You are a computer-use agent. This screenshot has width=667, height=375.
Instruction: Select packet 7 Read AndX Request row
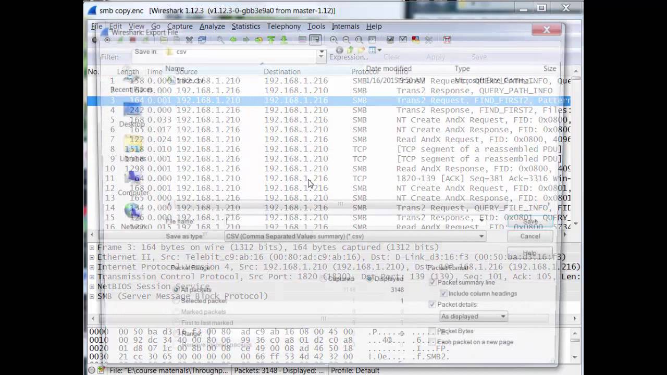tap(329, 140)
